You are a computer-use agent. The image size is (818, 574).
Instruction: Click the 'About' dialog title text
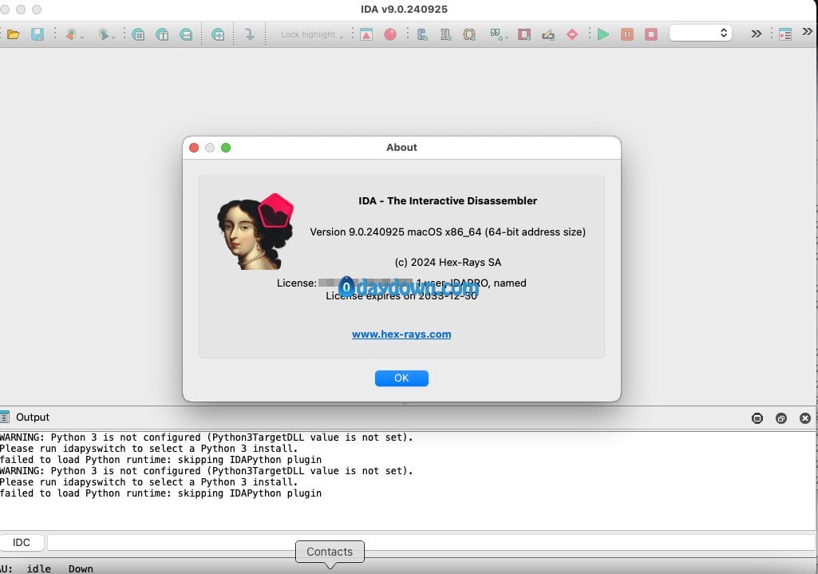pyautogui.click(x=401, y=148)
